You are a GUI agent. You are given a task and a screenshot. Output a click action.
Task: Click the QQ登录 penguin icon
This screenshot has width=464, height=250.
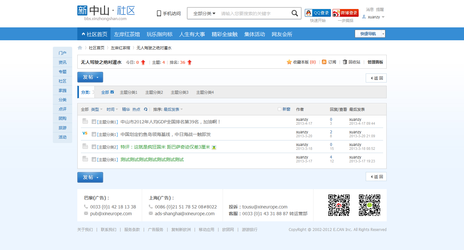click(309, 13)
